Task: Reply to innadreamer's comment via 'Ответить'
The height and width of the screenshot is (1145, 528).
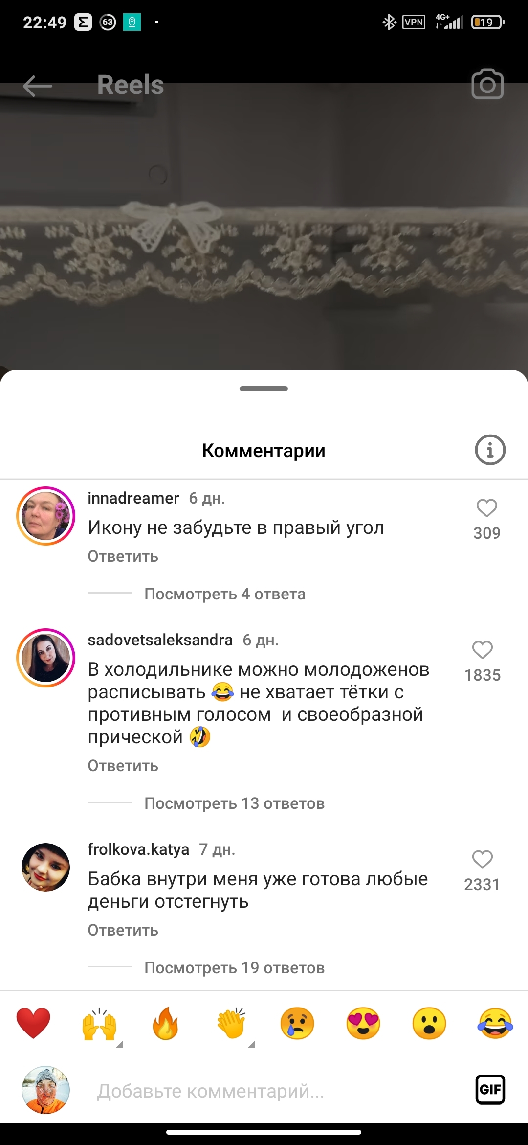Action: pos(123,556)
